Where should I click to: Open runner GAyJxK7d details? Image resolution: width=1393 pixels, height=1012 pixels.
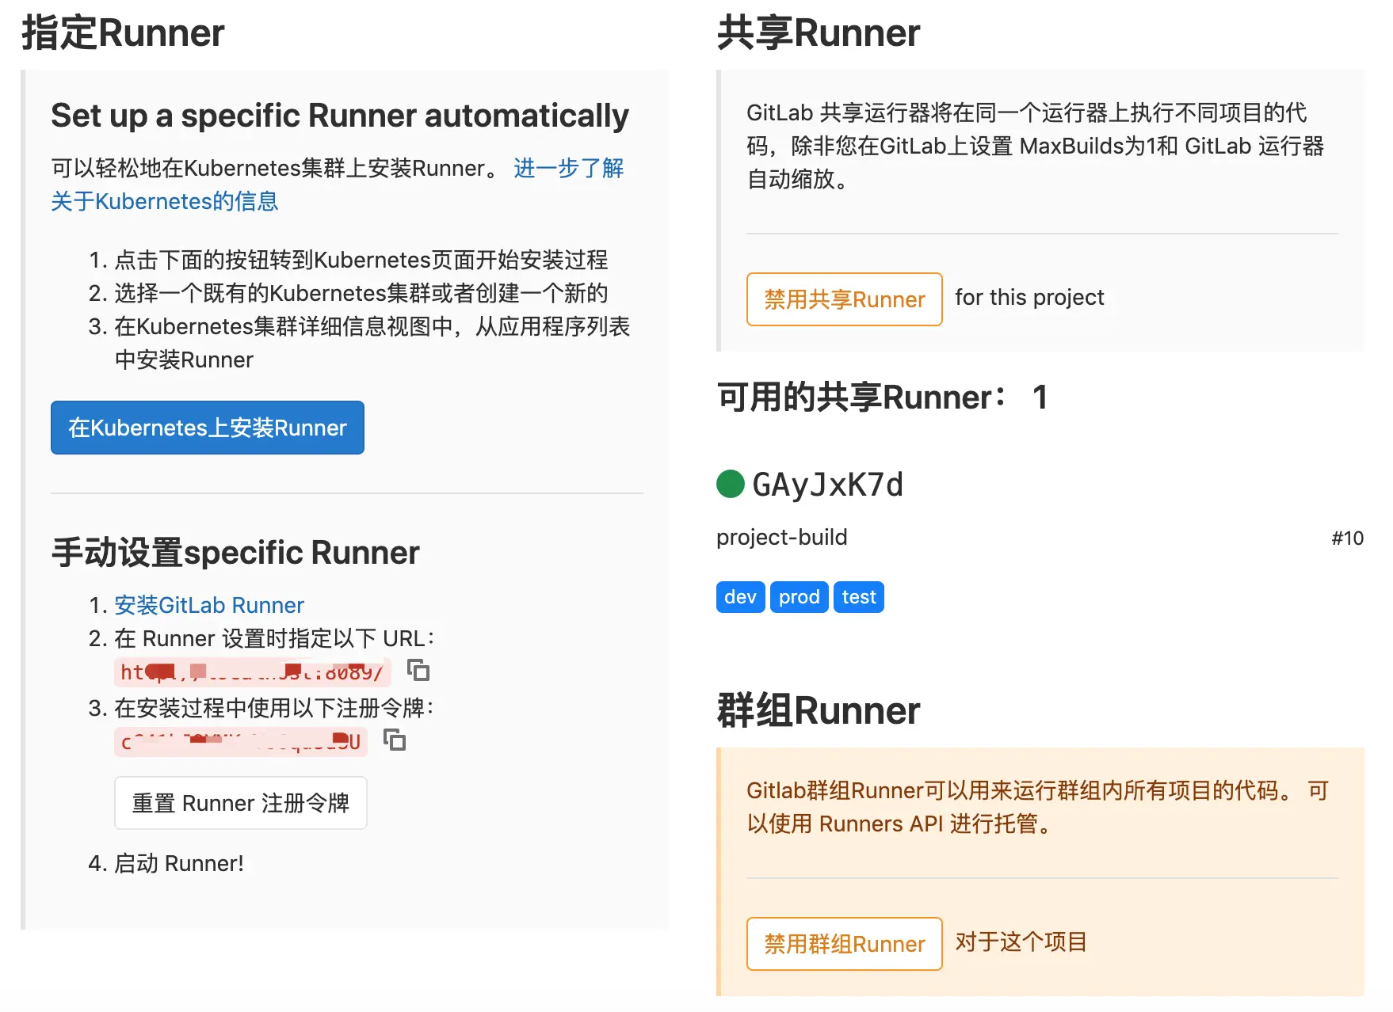click(x=827, y=485)
